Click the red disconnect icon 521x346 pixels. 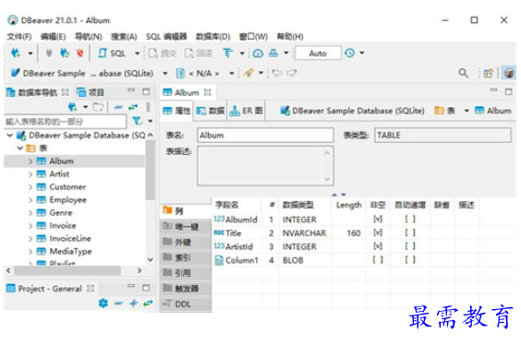(x=79, y=54)
